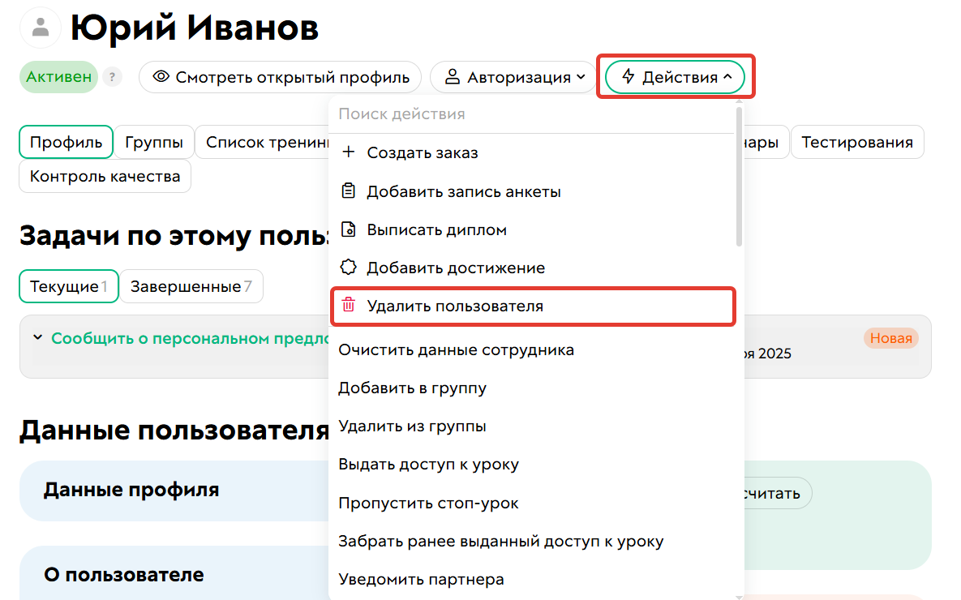Click the eye icon on open profile button

coord(161,76)
